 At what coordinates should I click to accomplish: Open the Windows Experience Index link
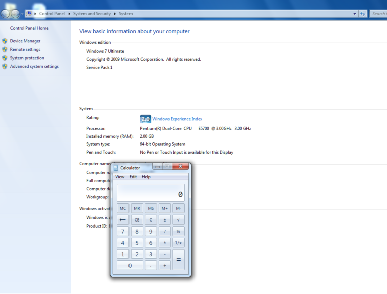[x=177, y=119]
